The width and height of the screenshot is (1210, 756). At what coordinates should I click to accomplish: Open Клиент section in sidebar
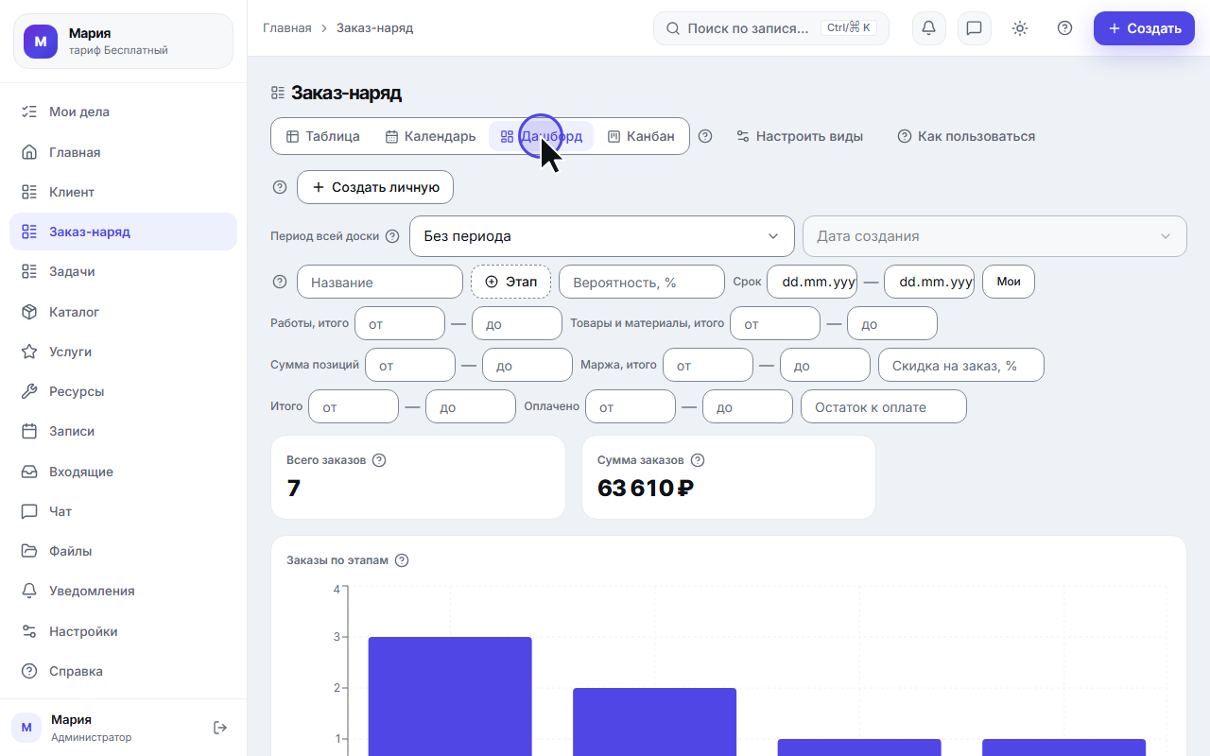point(123,192)
